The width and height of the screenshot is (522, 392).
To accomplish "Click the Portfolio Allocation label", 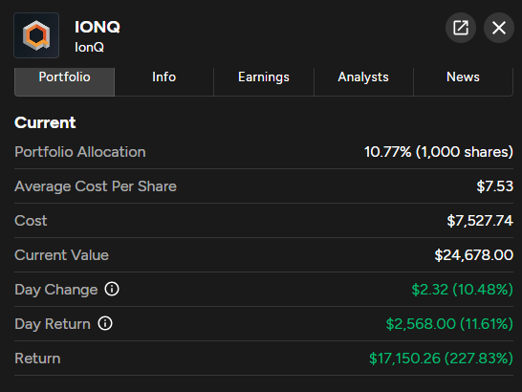I will [x=80, y=152].
